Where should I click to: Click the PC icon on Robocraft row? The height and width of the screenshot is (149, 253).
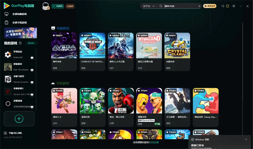click(32, 58)
